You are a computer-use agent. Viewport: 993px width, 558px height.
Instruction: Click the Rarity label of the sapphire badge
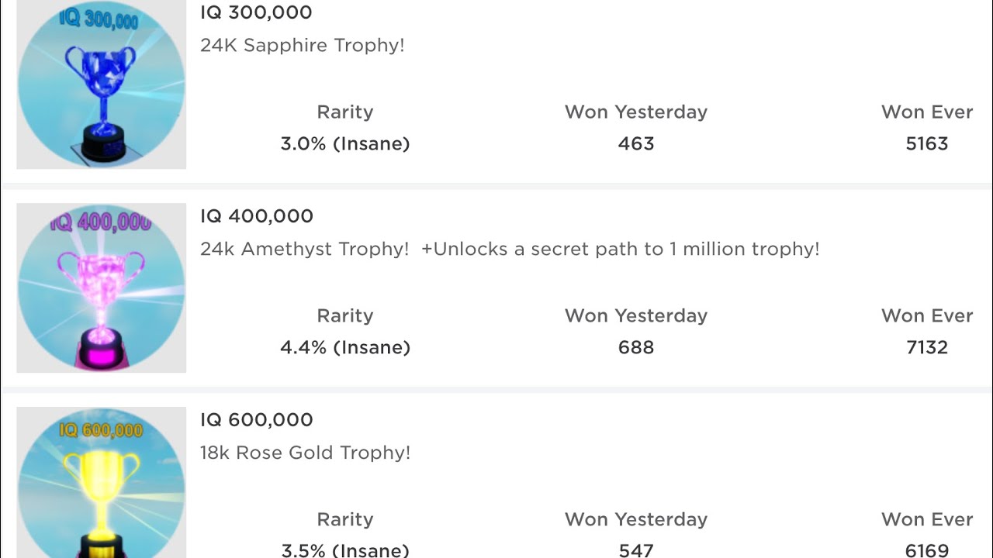(345, 112)
